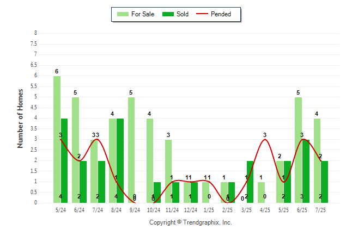352x236 pixels.
Task: Click the y-axis value '3.5'
Action: (x=34, y=129)
